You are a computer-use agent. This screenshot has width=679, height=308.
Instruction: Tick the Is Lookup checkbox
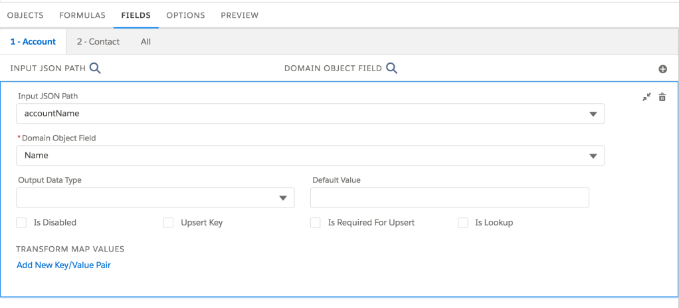[463, 223]
